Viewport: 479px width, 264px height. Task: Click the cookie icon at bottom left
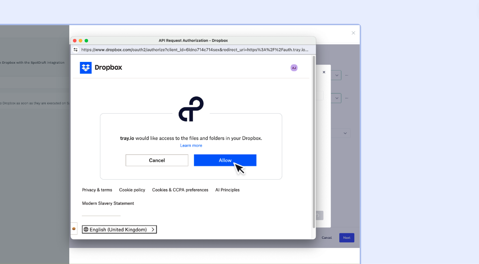point(74,229)
